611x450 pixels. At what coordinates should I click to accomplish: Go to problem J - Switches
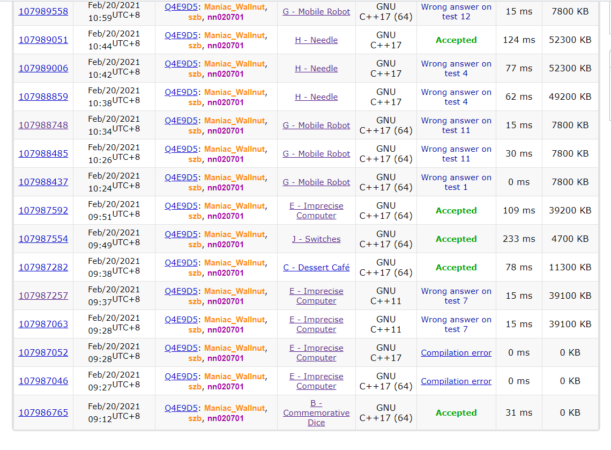click(x=316, y=239)
